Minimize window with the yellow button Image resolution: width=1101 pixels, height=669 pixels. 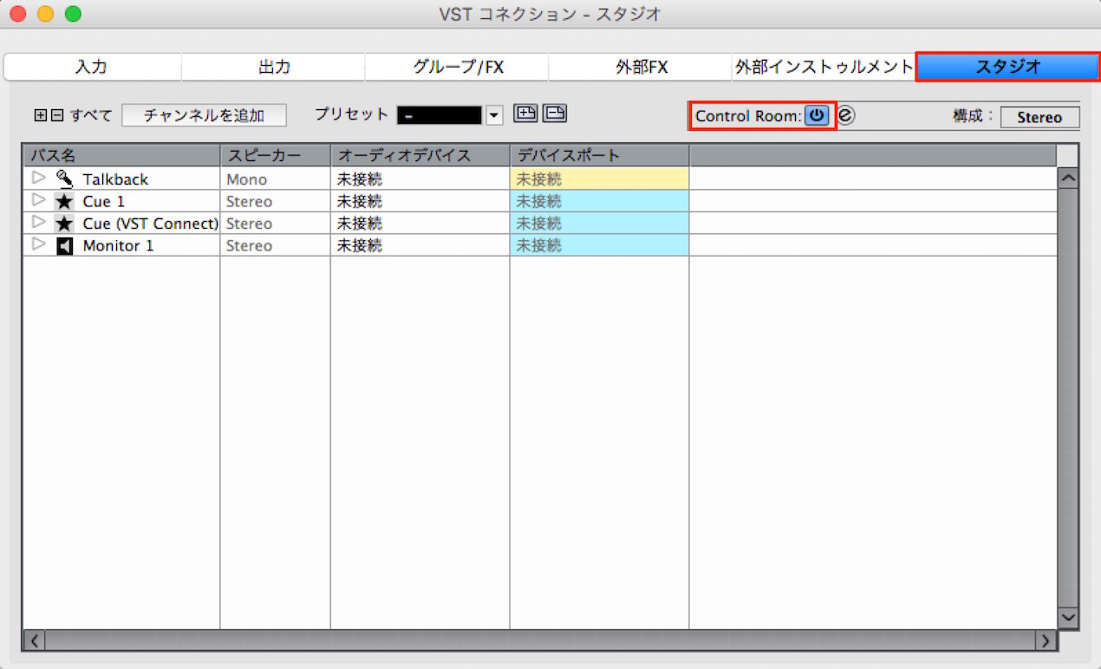click(x=46, y=14)
